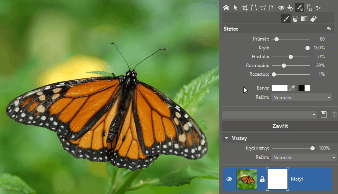Select the paint bucket Fill tool
Screen dimensions: 338x194
point(295,19)
